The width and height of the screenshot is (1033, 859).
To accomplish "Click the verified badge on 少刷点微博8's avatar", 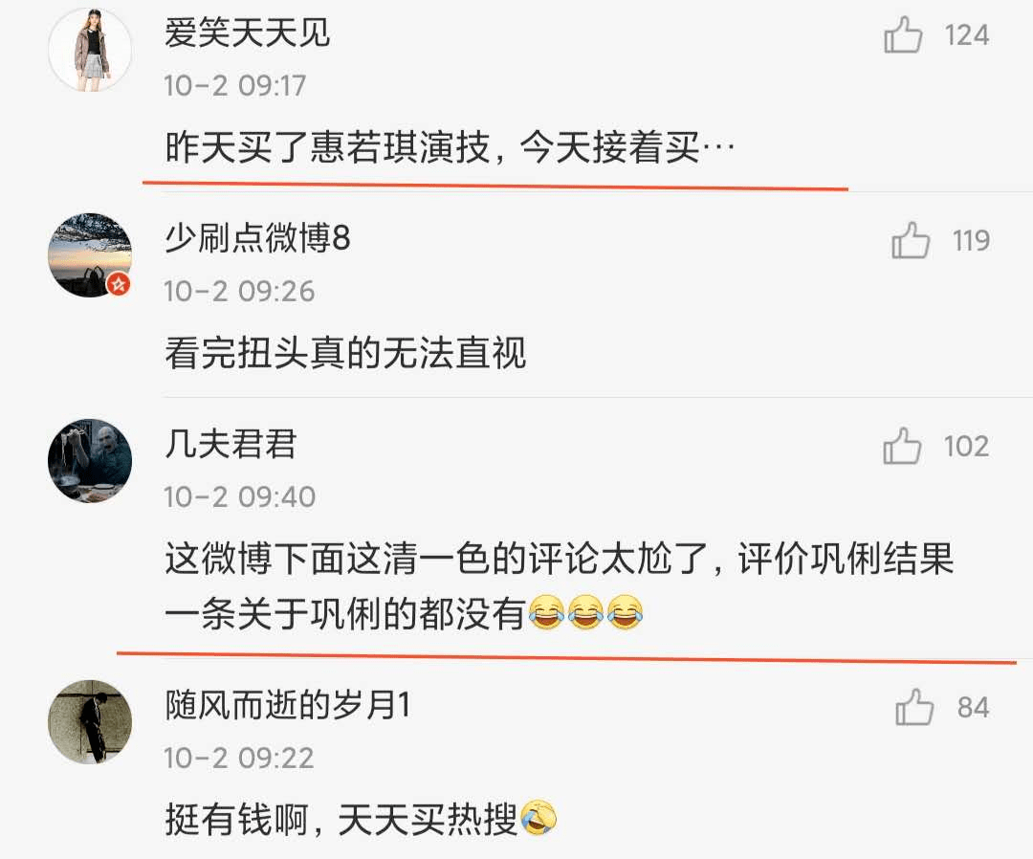I will [x=119, y=284].
